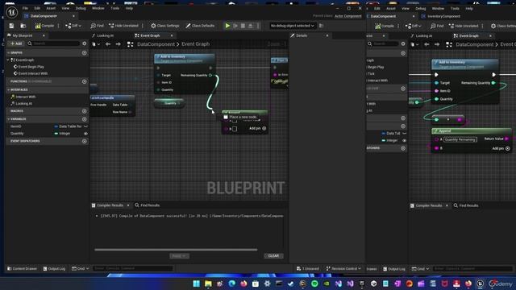The height and width of the screenshot is (290, 516).
Task: Select the Looking At interface item
Action: 23,104
